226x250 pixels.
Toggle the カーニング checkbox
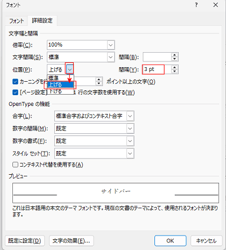[15, 82]
